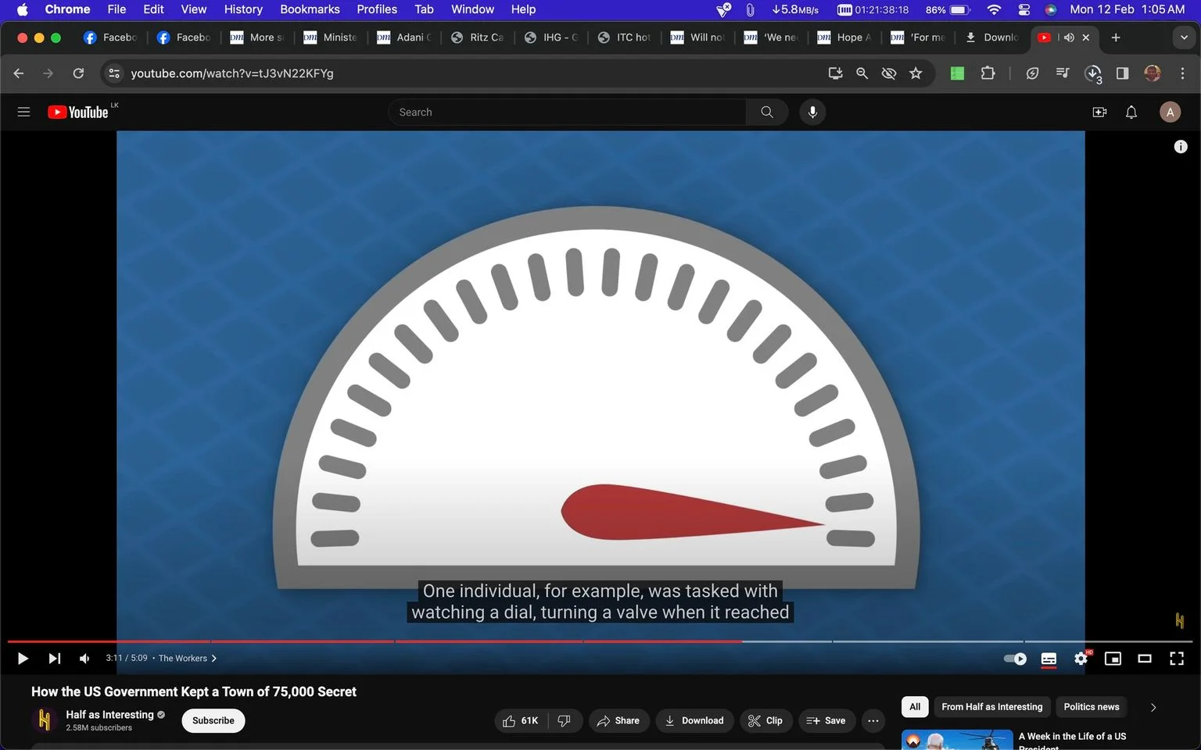Show more filter chips arrow
Viewport: 1201px width, 750px height.
(1153, 707)
